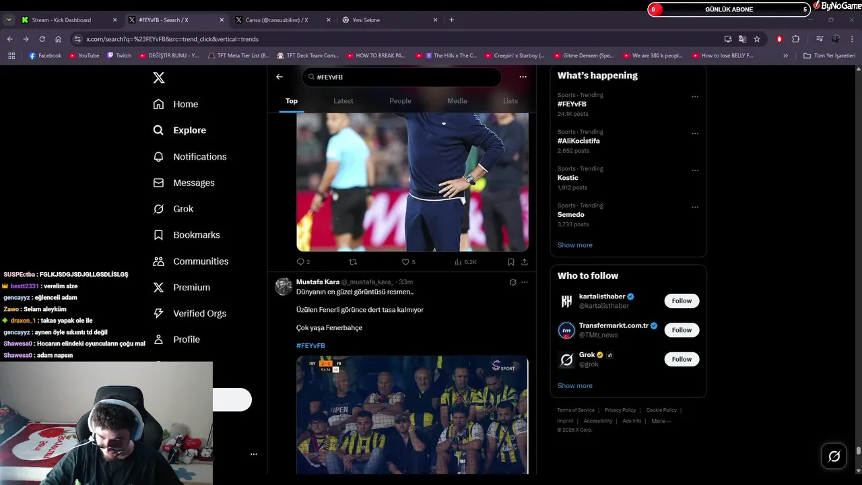Reload the page
Screen dimensions: 862x485
coord(42,39)
